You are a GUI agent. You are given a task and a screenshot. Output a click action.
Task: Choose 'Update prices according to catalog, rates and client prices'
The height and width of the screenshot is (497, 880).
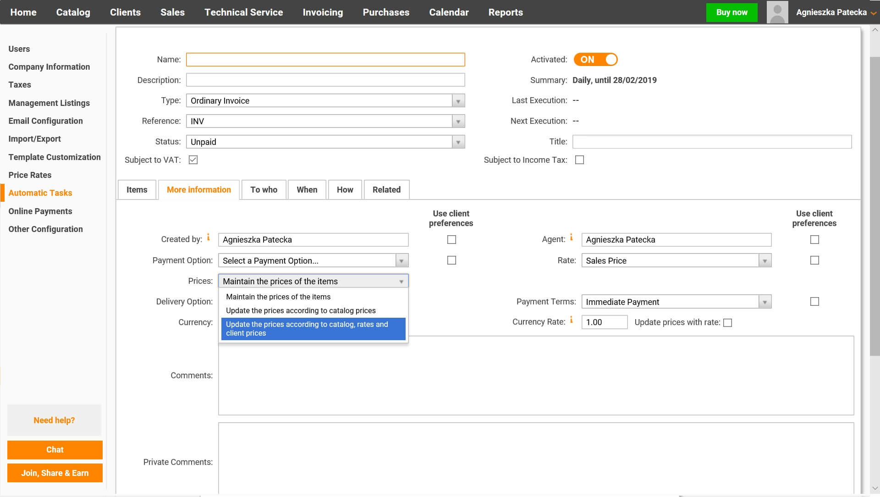(313, 329)
